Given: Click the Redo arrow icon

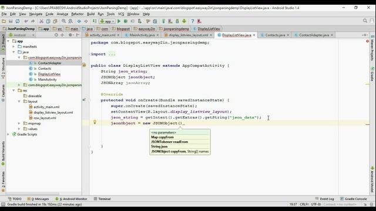Looking at the screenshot, I should pos(33,21).
